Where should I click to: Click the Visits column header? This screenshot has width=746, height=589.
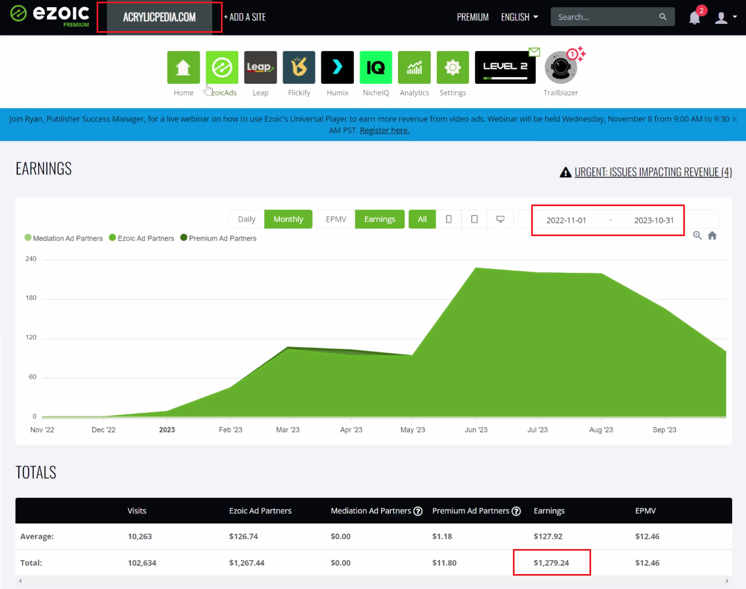[137, 511]
